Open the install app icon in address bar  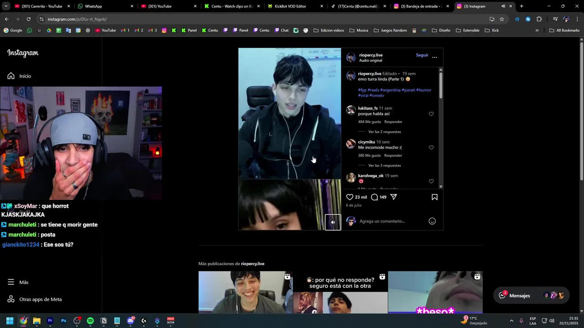coord(492,19)
